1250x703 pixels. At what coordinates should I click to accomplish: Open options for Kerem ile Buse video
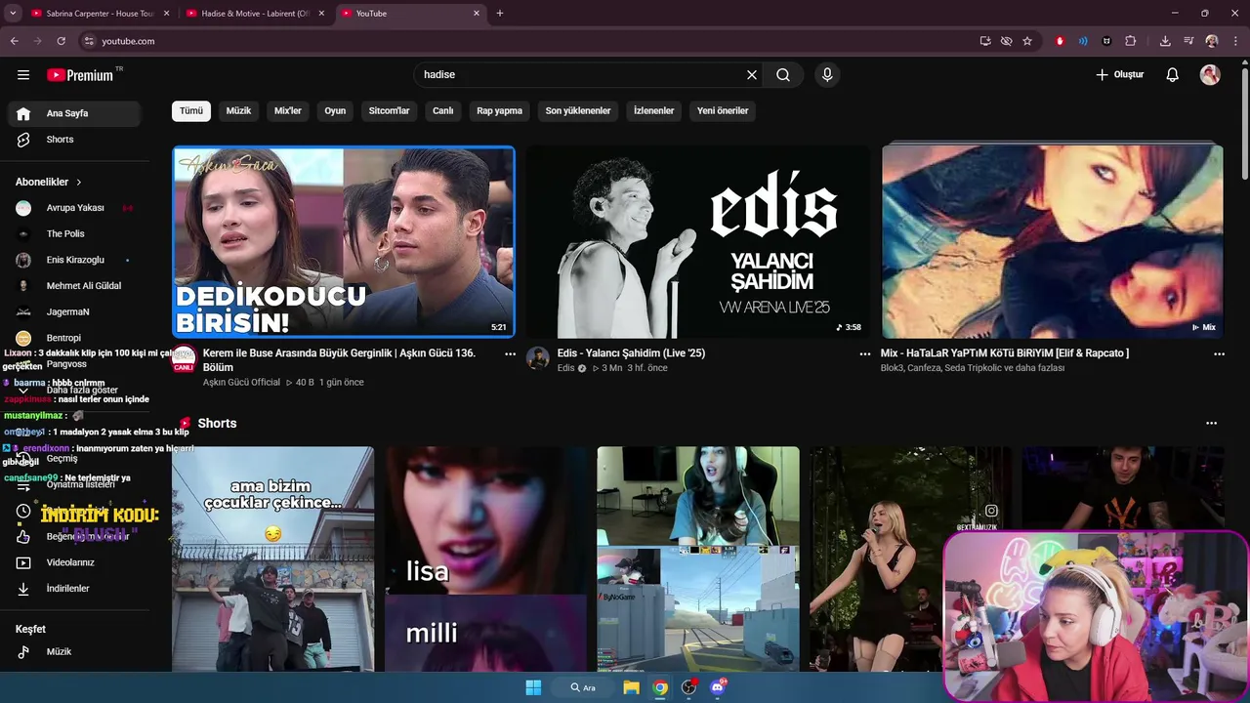(x=510, y=354)
